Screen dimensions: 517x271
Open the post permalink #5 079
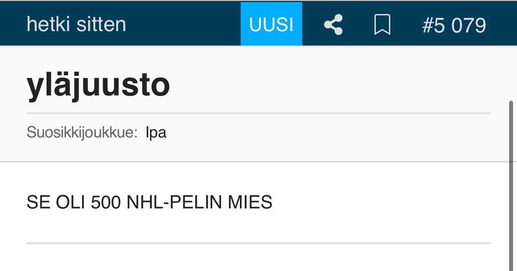454,25
